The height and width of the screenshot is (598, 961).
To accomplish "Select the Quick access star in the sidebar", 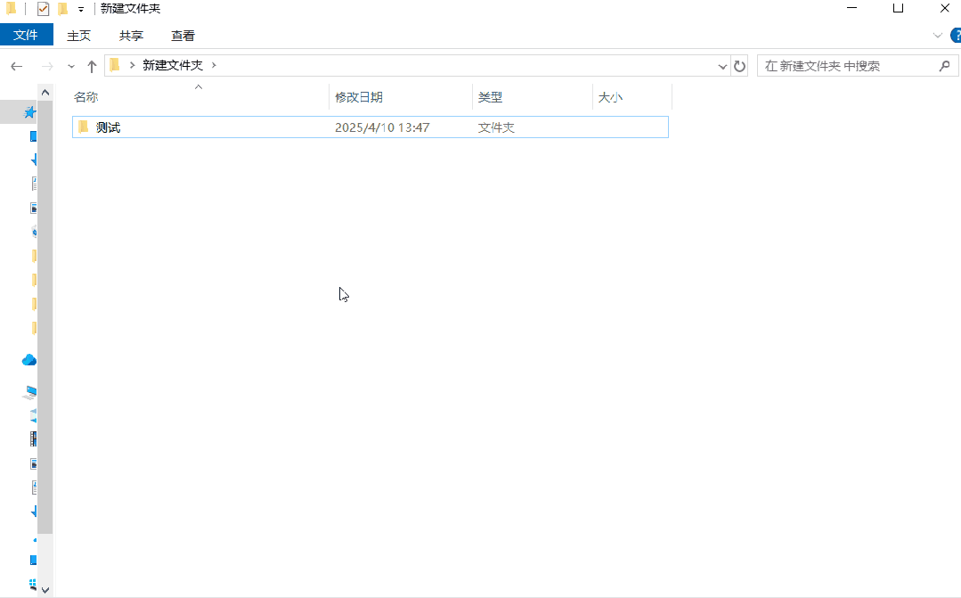I will click(x=29, y=112).
